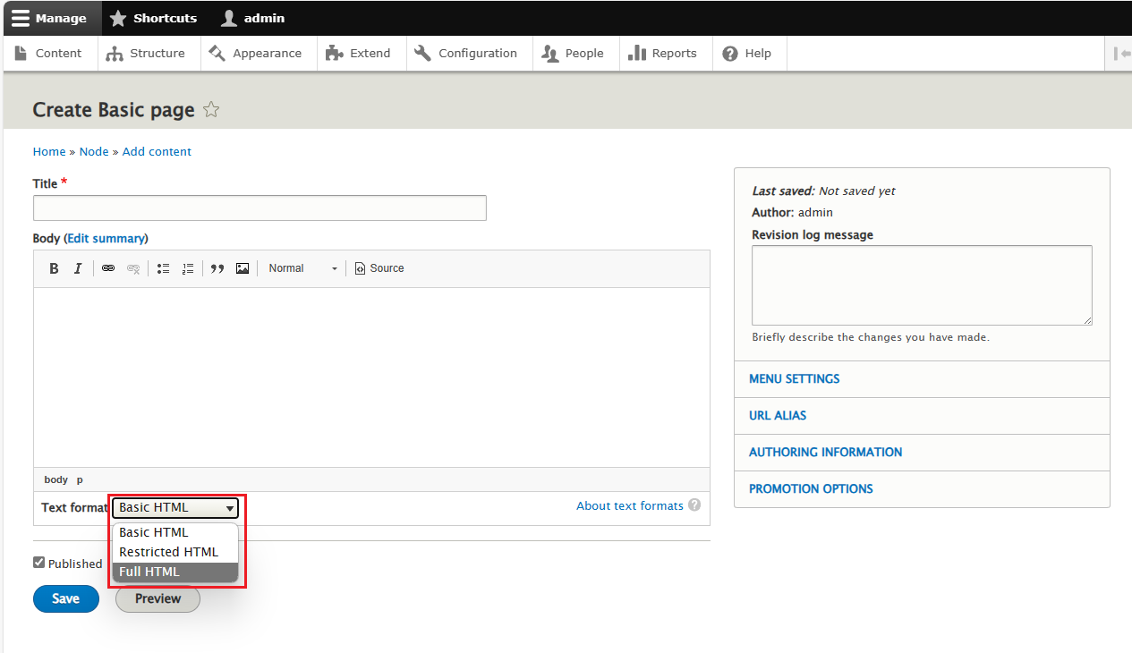
Task: Choose Full HTML from the format list
Action: click(175, 572)
